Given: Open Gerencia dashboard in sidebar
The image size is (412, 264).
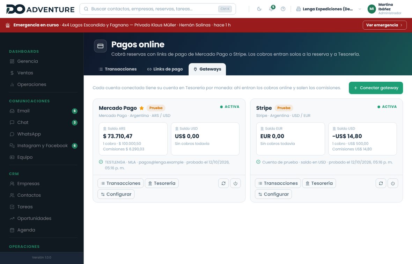Looking at the screenshot, I should pos(43,61).
